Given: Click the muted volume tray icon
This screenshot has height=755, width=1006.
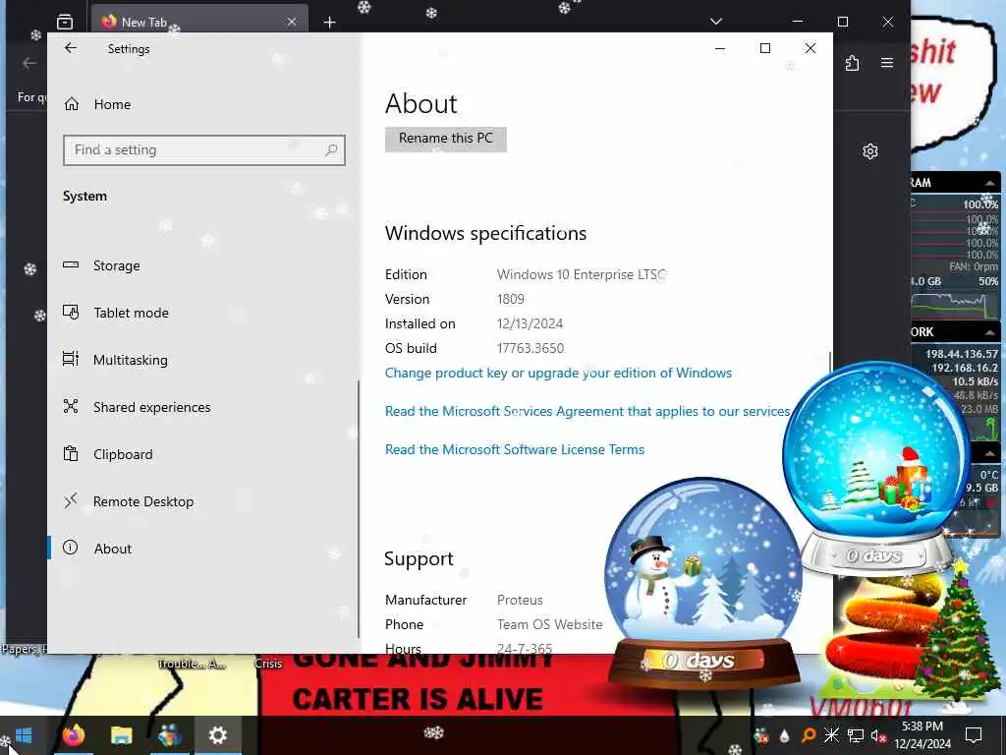Looking at the screenshot, I should pos(879,735).
